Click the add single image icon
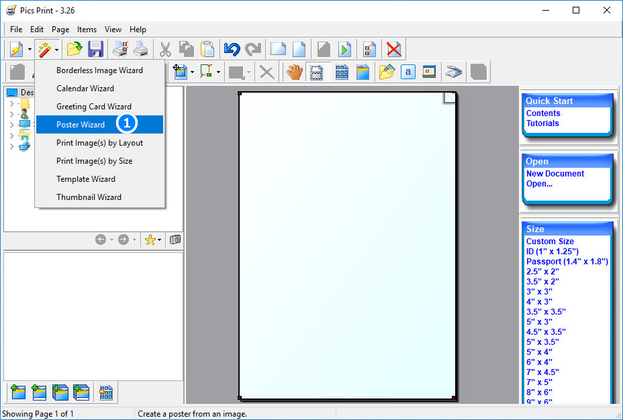 [x=18, y=392]
